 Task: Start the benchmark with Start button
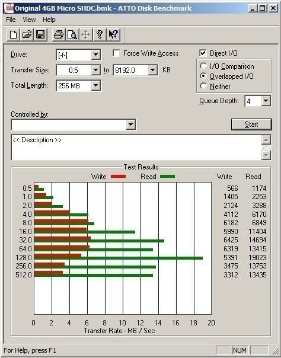coord(251,124)
